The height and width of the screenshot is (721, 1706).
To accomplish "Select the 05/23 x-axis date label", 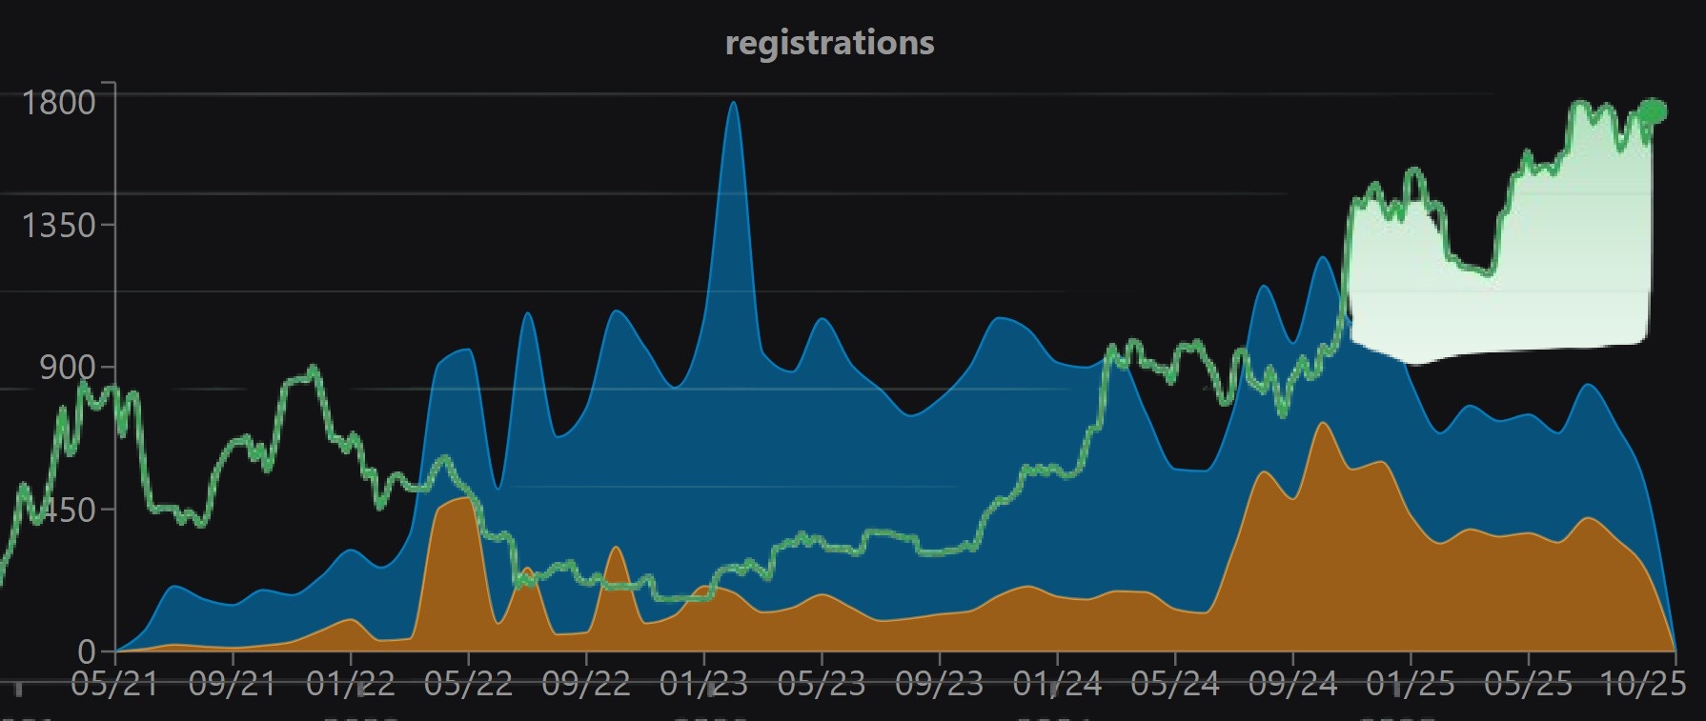I will [x=822, y=684].
